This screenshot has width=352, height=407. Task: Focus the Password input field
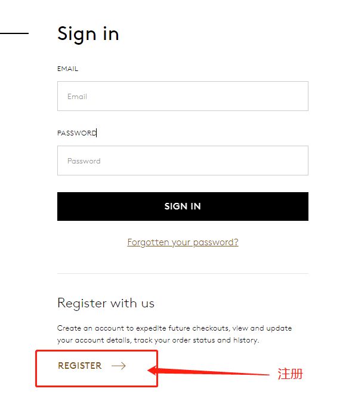click(183, 161)
